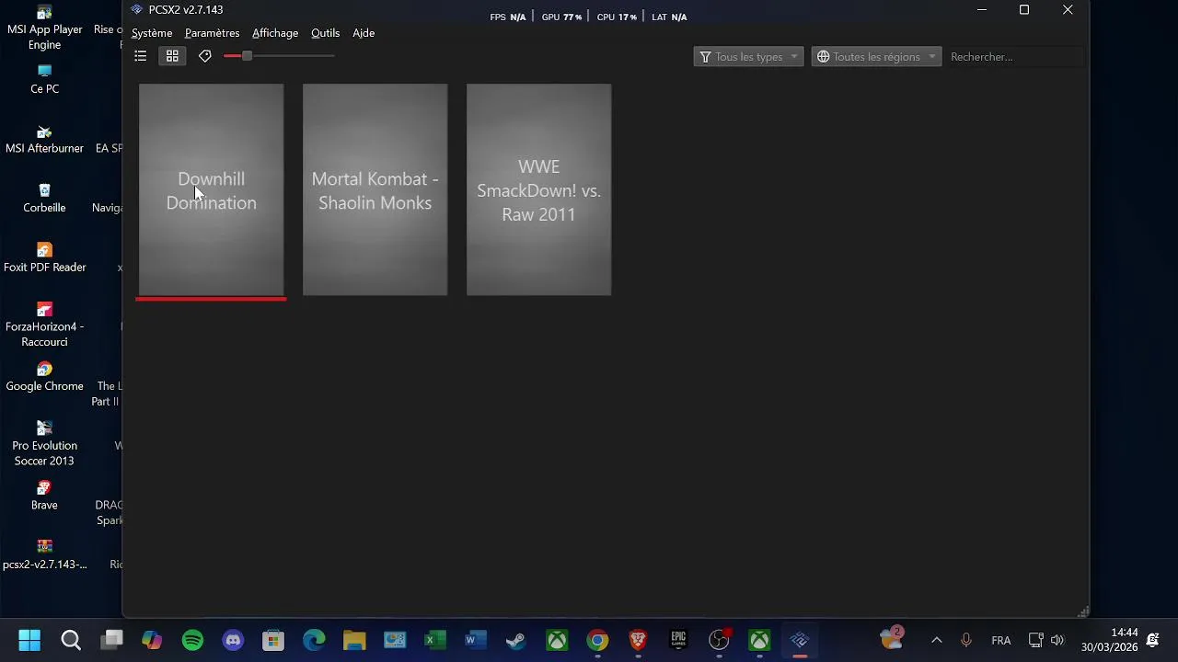Open Word from taskbar
1178x662 pixels.
click(x=476, y=640)
